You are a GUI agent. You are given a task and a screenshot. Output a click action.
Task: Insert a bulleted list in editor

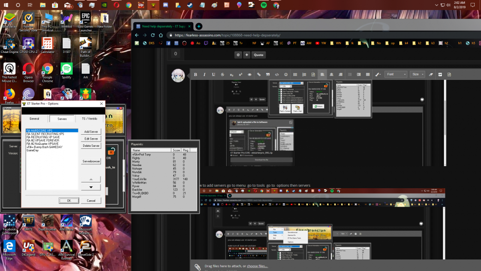pos(295,75)
